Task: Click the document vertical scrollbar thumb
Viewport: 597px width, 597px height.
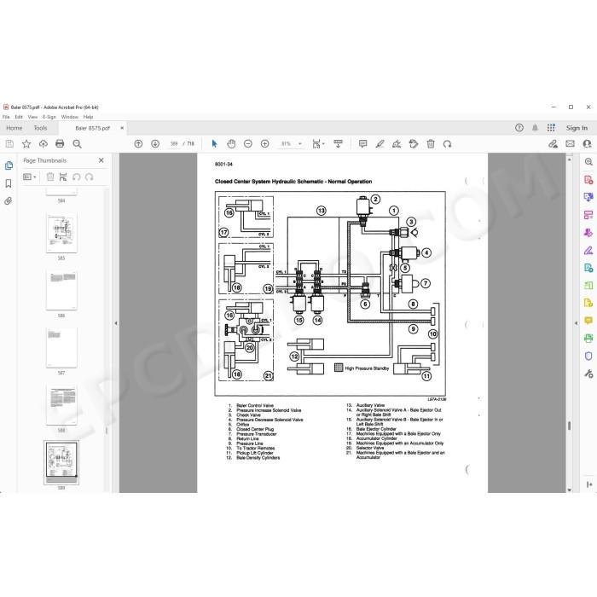Action: point(569,426)
